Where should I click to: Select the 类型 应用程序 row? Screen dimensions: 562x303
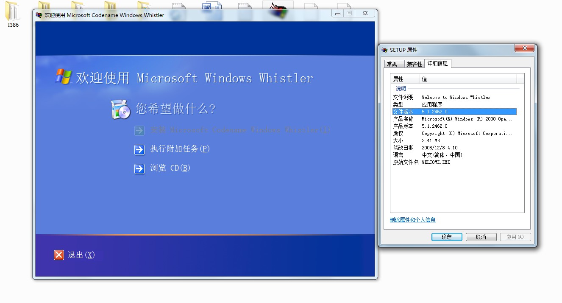[x=454, y=104]
